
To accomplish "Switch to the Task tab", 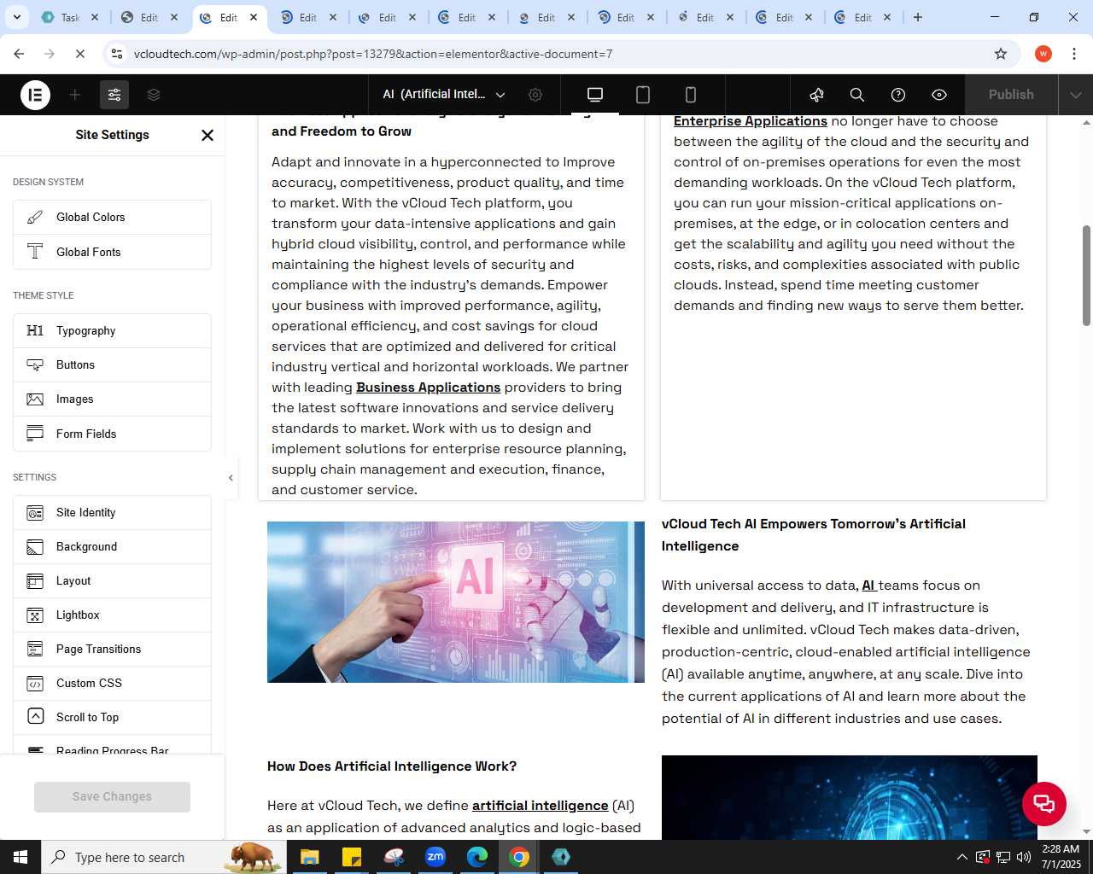I will (70, 17).
